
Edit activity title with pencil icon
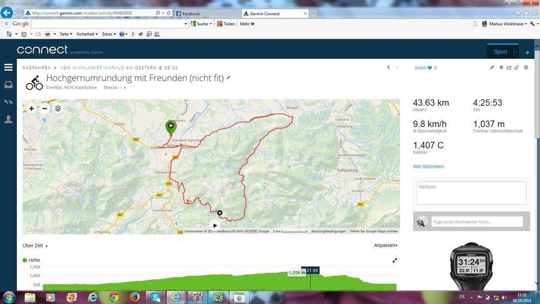point(228,78)
